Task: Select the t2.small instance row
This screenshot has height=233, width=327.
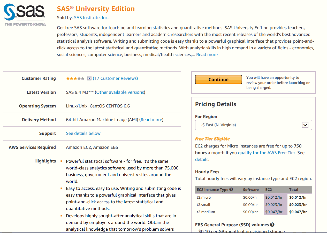Action: pos(253,205)
